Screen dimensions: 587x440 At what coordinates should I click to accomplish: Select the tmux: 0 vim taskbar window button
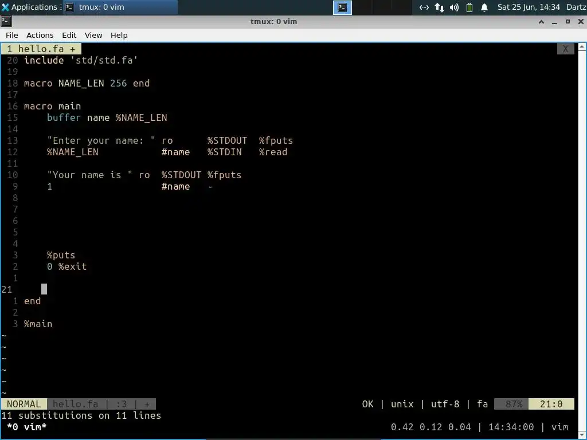120,7
